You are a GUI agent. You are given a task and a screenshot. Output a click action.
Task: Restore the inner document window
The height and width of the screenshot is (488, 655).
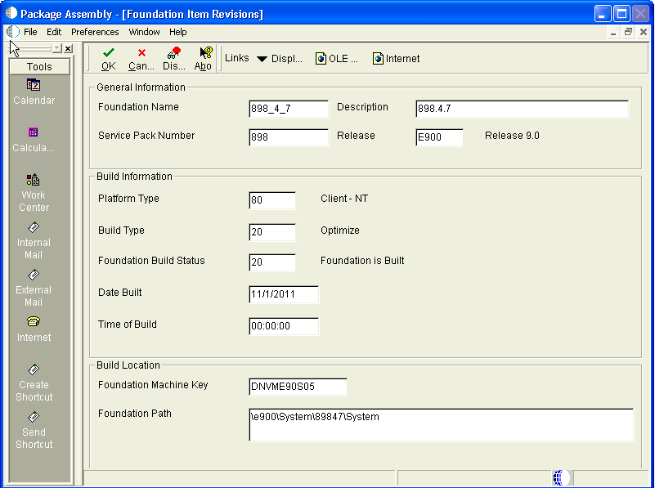pos(628,32)
